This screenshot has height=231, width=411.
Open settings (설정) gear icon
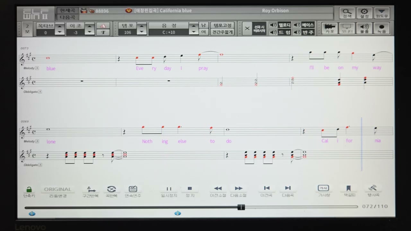(364, 13)
